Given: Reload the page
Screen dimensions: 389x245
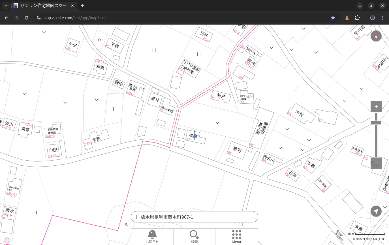Looking at the screenshot, I should click(x=27, y=18).
